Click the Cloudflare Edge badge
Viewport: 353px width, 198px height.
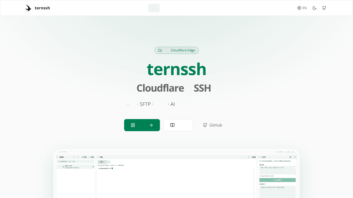[176, 50]
